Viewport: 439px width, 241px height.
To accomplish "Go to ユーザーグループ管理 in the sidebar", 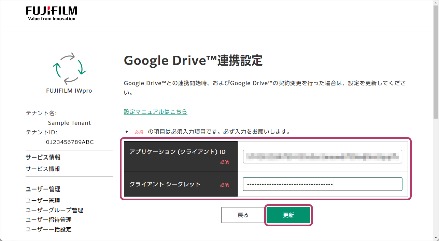I will pyautogui.click(x=54, y=210).
